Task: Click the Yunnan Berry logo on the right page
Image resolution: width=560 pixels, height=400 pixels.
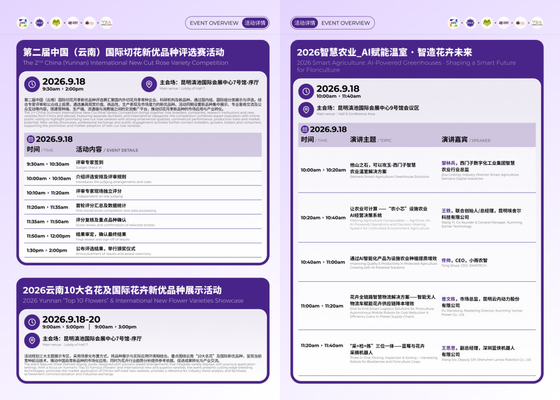Action: (503, 23)
